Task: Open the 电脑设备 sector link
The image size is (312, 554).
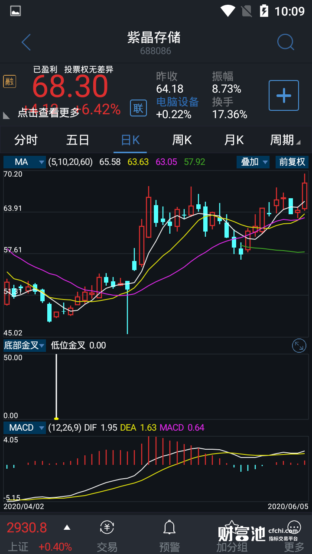Action: (x=177, y=102)
